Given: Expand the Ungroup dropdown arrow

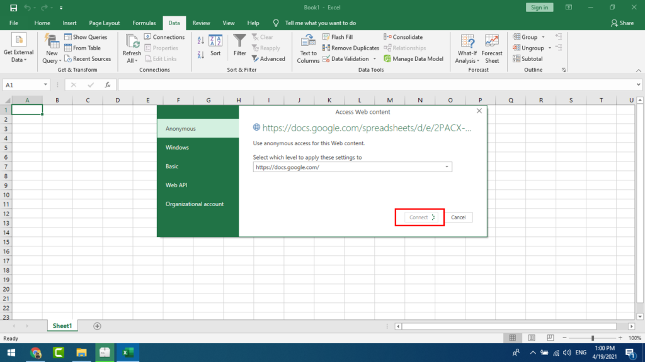Looking at the screenshot, I should [549, 48].
